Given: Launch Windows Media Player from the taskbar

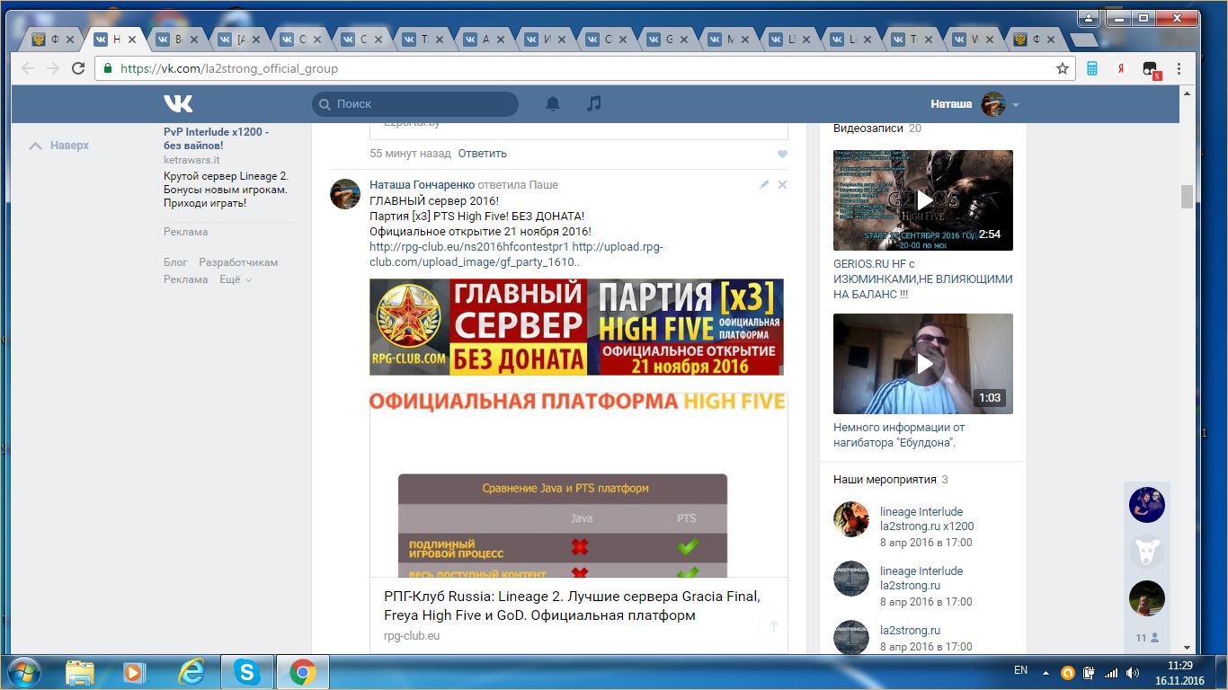Looking at the screenshot, I should (135, 672).
